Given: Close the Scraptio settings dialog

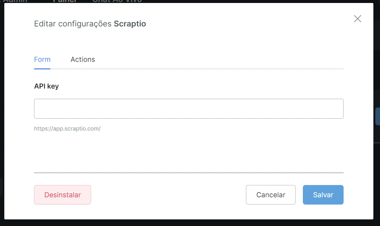Looking at the screenshot, I should coord(357,19).
